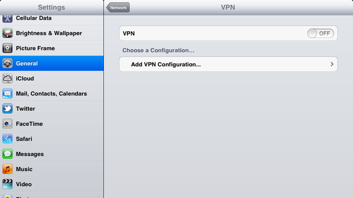This screenshot has width=353, height=198.
Task: Tap the Brightness & Wallpaper flower icon
Action: coord(7,33)
